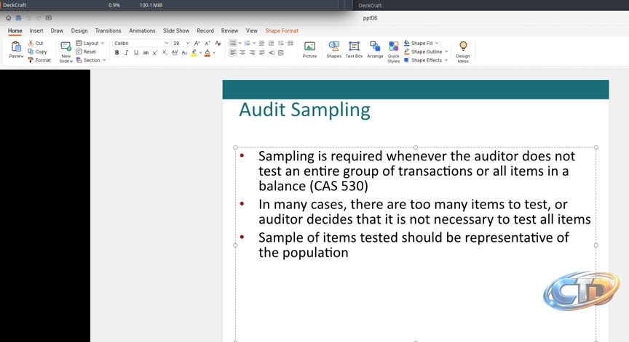629x342 pixels.
Task: Undo the last action
Action: (x=28, y=18)
